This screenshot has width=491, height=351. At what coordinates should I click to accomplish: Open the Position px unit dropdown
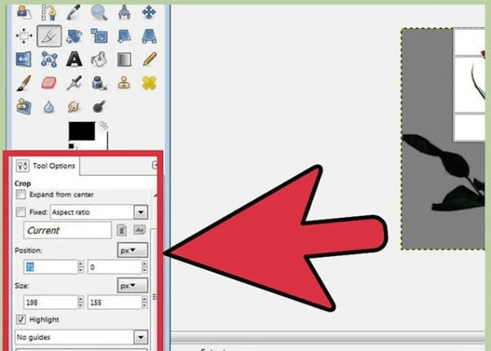pyautogui.click(x=133, y=250)
